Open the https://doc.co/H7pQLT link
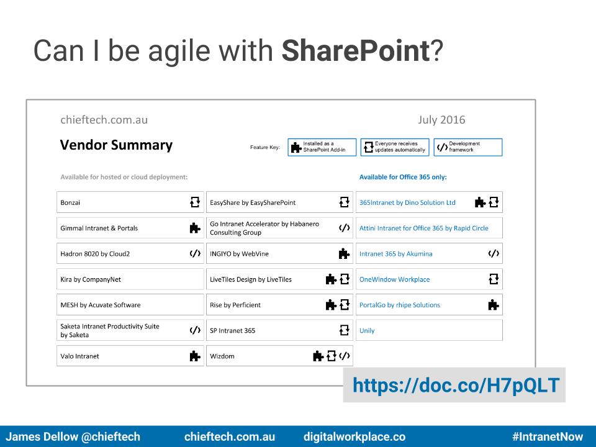This screenshot has width=596, height=447. pos(456,385)
